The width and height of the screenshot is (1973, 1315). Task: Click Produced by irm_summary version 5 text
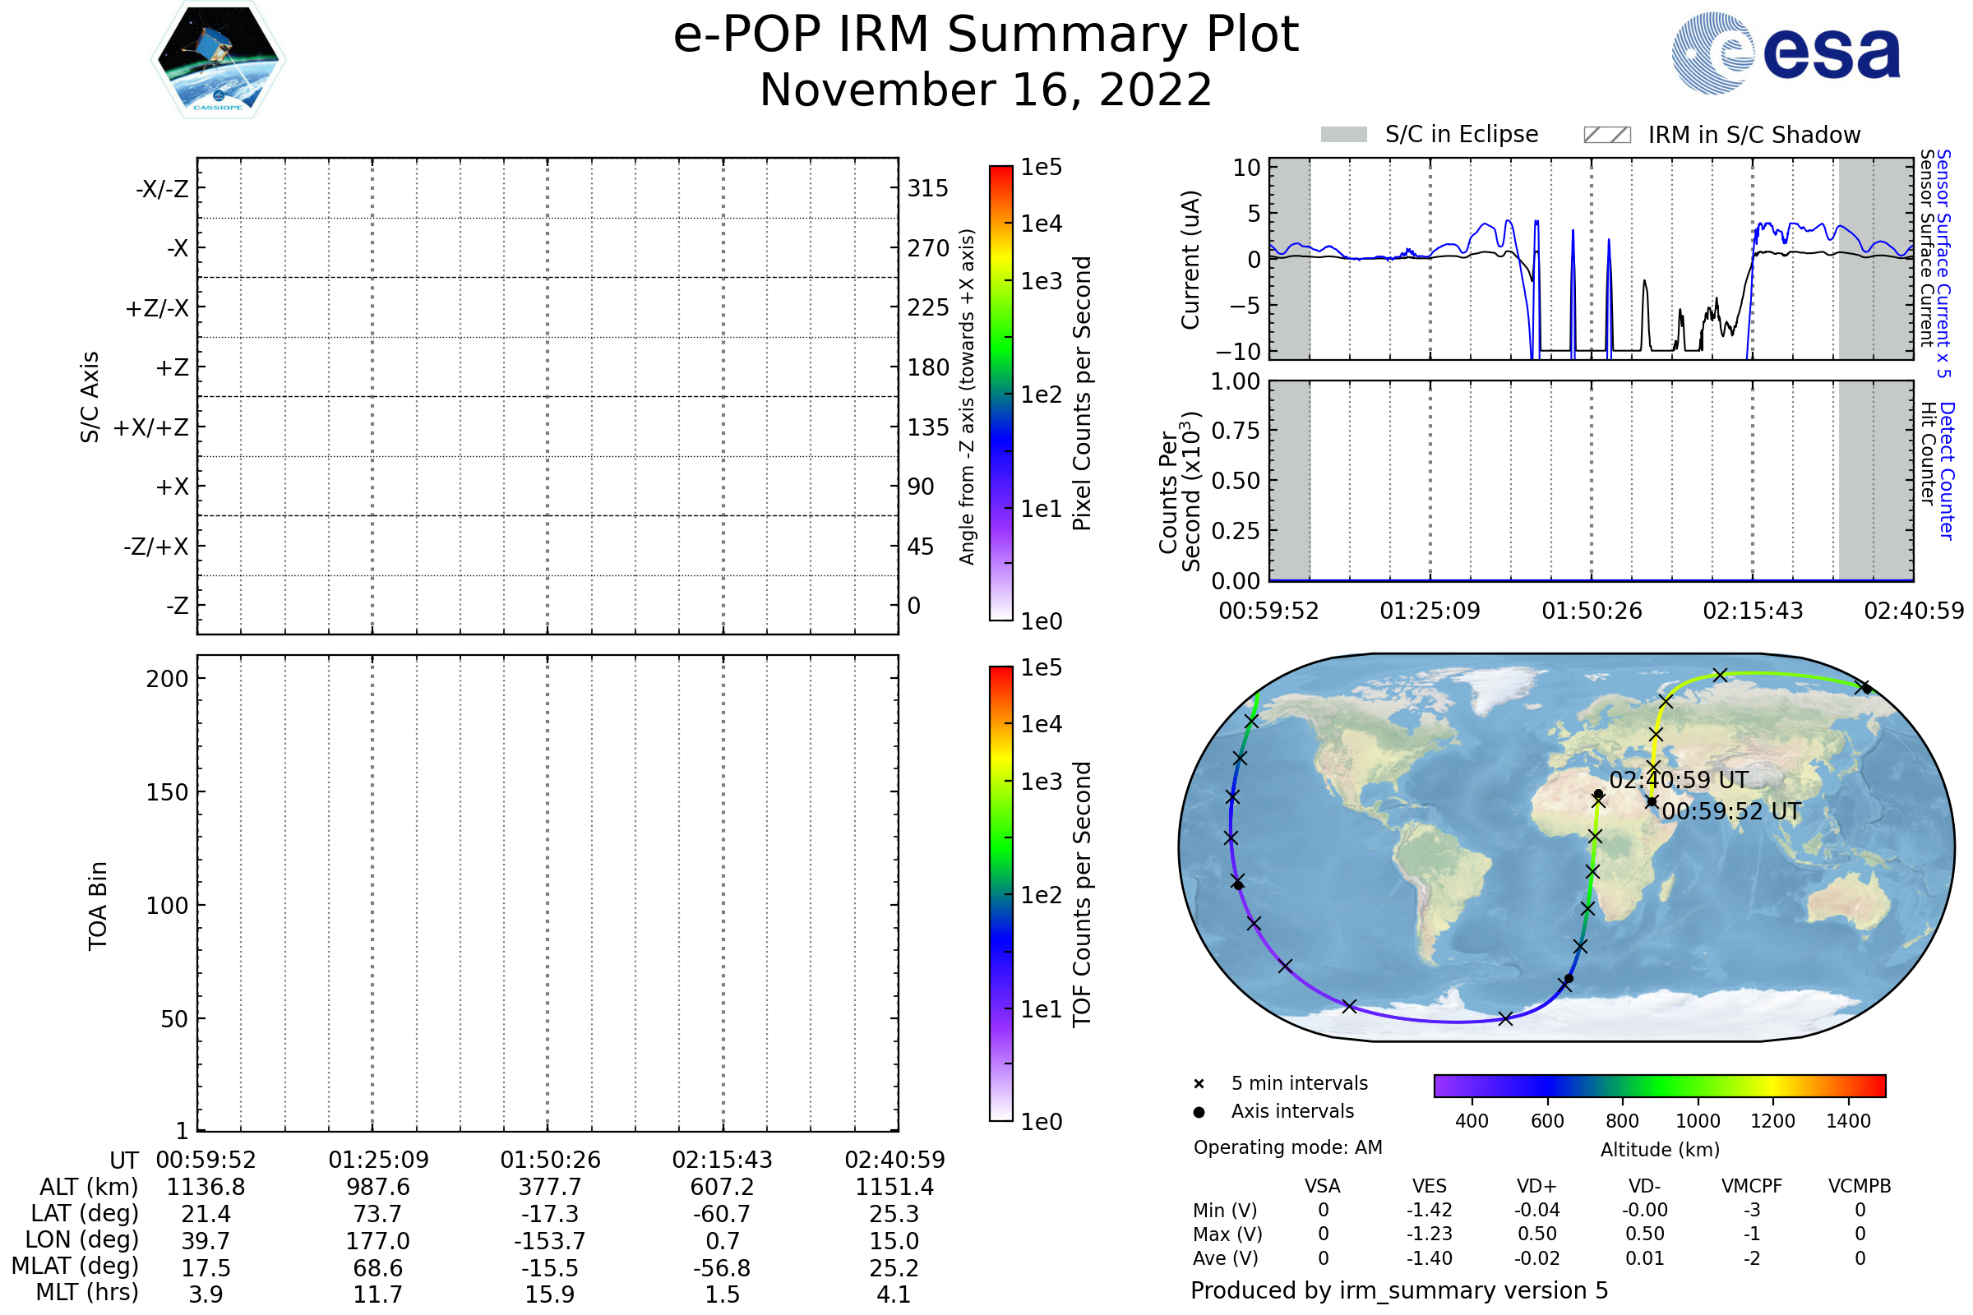tap(1399, 1290)
